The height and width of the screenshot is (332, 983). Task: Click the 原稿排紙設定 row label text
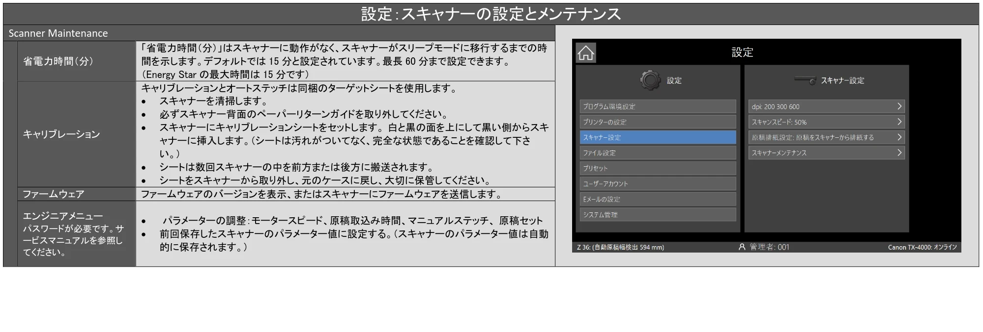tap(812, 137)
